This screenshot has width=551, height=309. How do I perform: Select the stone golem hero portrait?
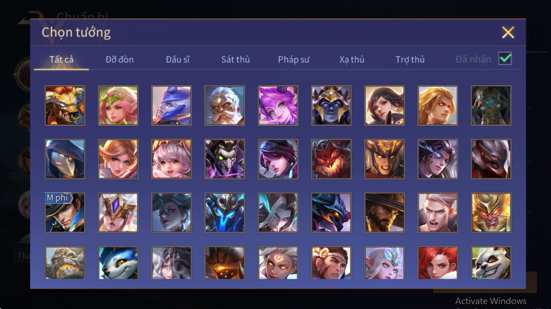coord(65,263)
